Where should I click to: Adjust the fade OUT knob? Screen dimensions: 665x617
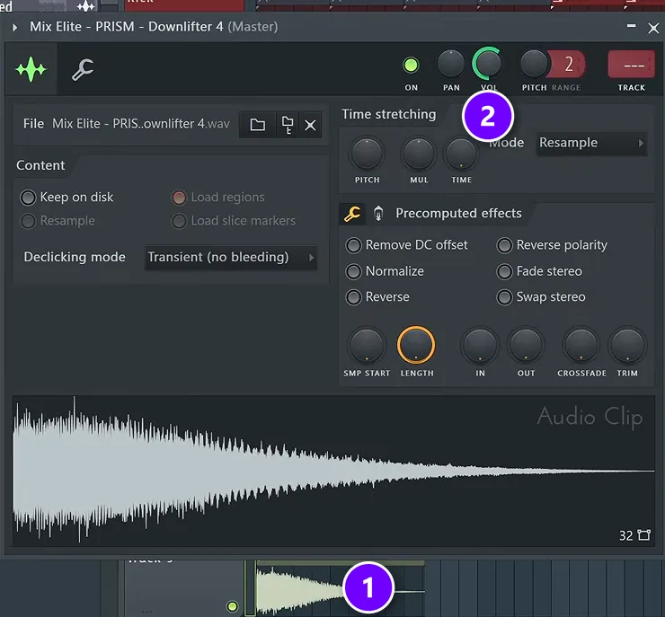[x=526, y=346]
